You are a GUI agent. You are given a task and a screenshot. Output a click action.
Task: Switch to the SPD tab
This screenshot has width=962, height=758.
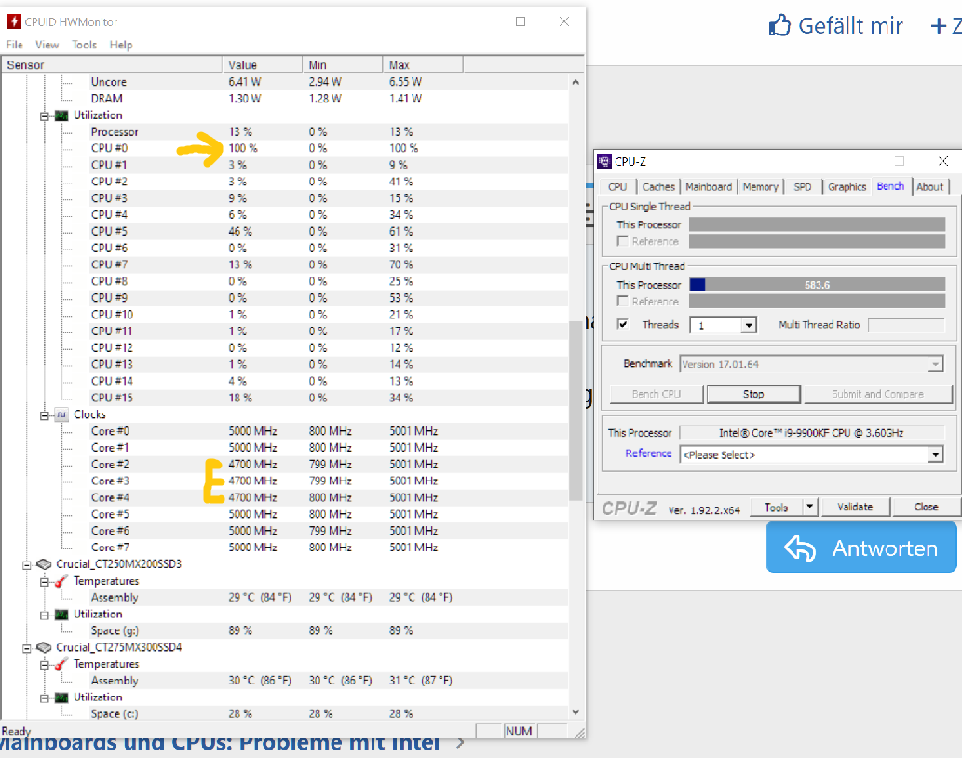point(803,186)
